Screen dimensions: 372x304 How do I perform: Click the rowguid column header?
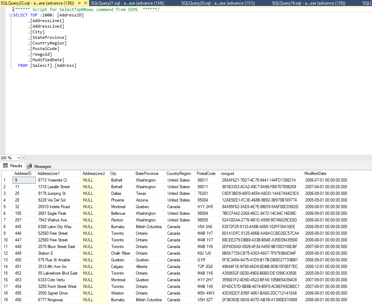tap(261, 174)
